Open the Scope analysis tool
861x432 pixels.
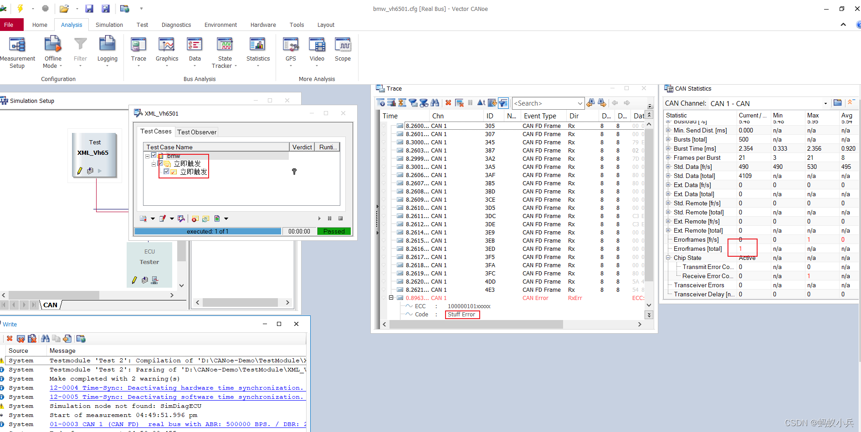[343, 50]
